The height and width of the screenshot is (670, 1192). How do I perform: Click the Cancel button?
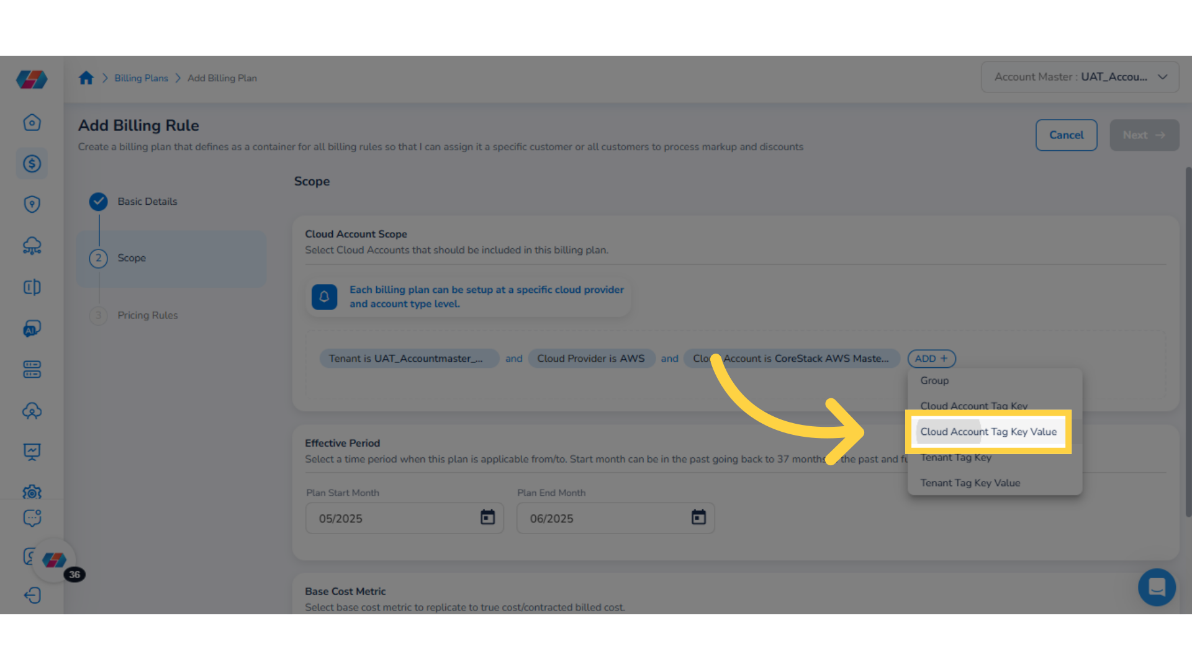coord(1066,135)
